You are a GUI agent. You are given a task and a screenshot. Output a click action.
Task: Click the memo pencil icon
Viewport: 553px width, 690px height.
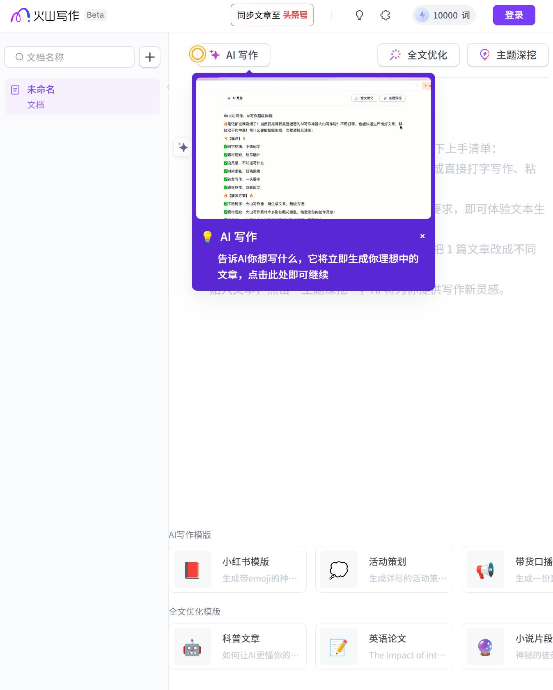(x=339, y=647)
